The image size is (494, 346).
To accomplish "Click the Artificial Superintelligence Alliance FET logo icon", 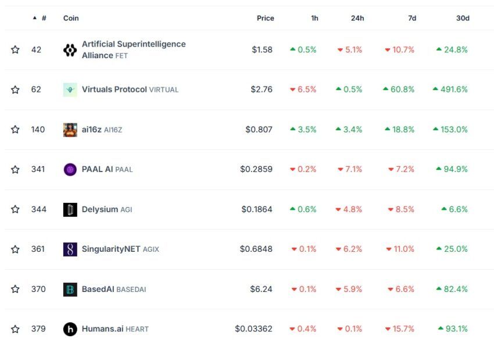I will tap(70, 50).
